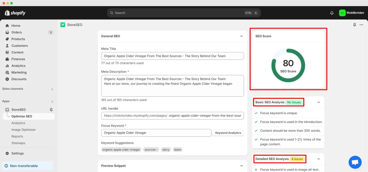The image size is (368, 172).
Task: Click the Orders count badge 9
Action: [50, 32]
